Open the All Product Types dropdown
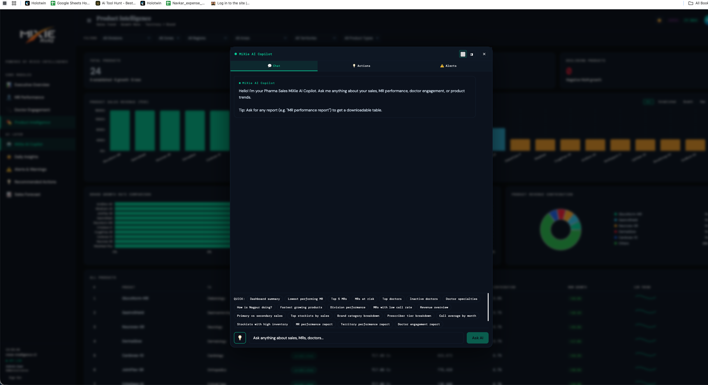The height and width of the screenshot is (385, 708). [x=361, y=38]
